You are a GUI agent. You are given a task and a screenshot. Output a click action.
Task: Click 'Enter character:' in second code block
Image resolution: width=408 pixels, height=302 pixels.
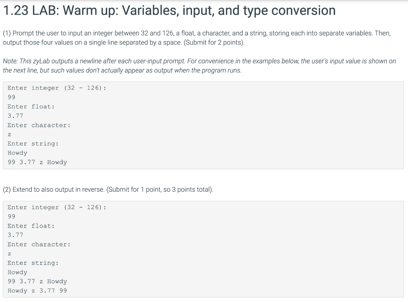click(39, 244)
